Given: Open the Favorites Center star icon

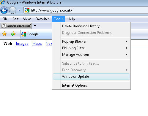Looking at the screenshot, I should pyautogui.click(x=4, y=34).
